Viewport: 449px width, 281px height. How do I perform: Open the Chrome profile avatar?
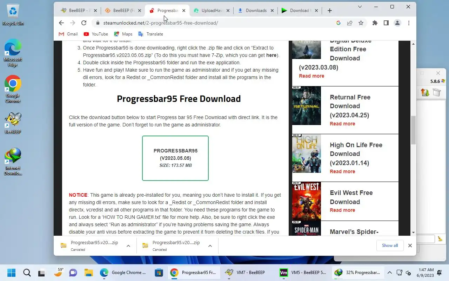(397, 23)
